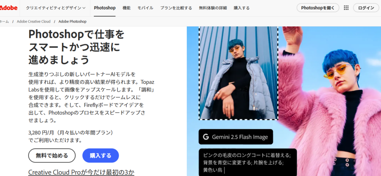Click the ログイン button

(366, 8)
